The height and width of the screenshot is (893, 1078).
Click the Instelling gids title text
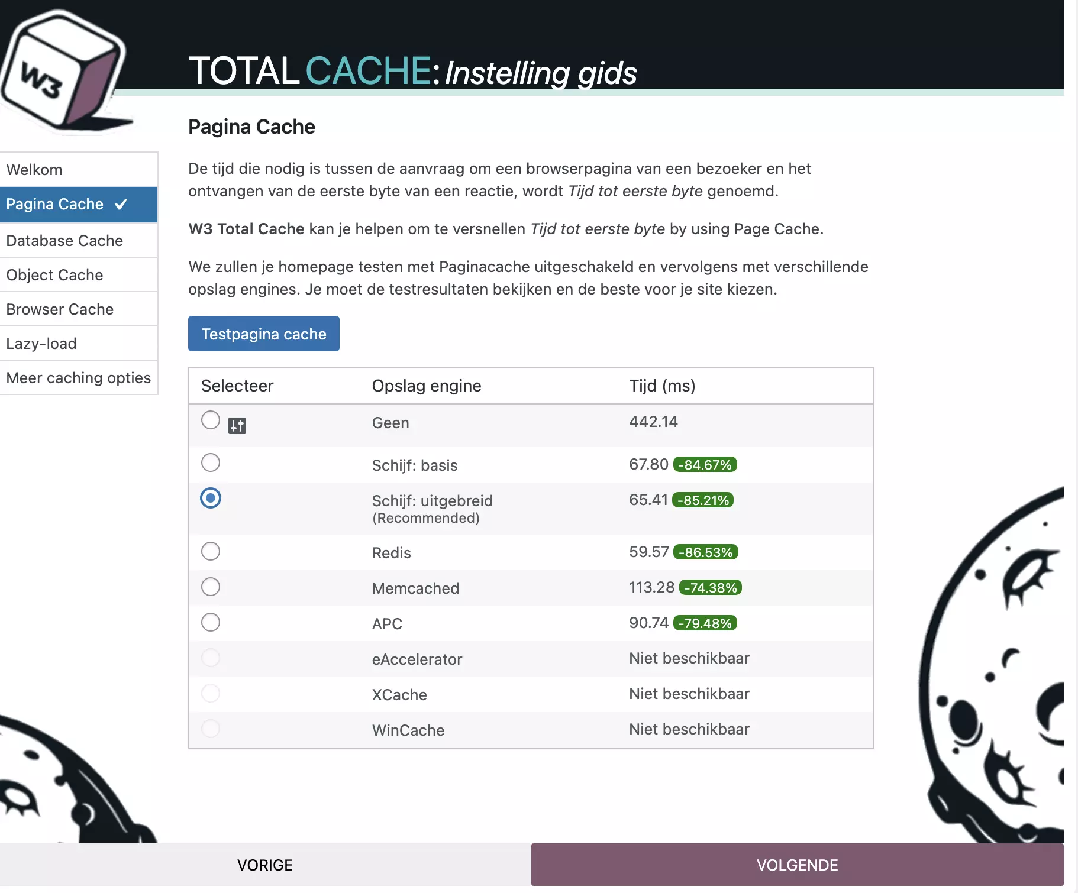point(540,73)
